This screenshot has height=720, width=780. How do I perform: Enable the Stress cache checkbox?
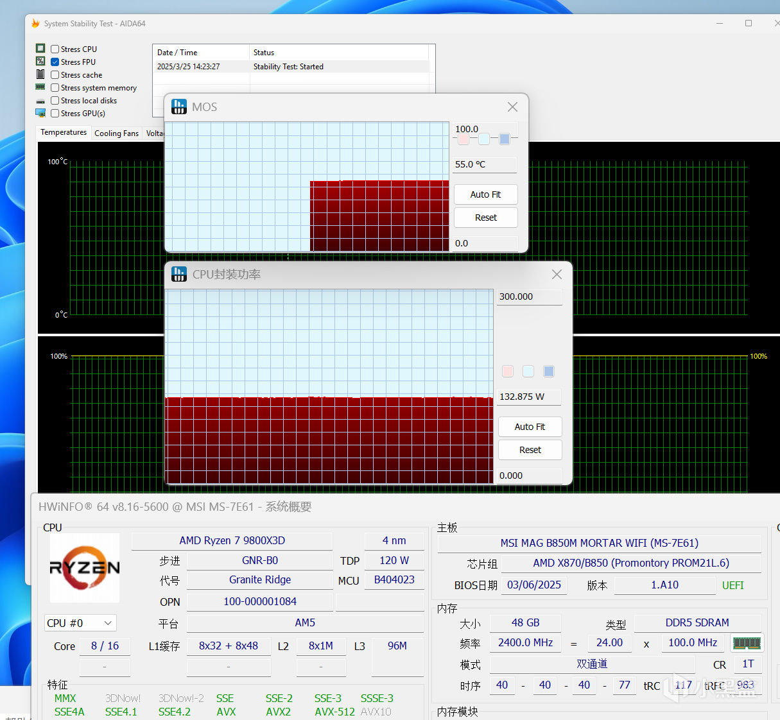point(55,74)
